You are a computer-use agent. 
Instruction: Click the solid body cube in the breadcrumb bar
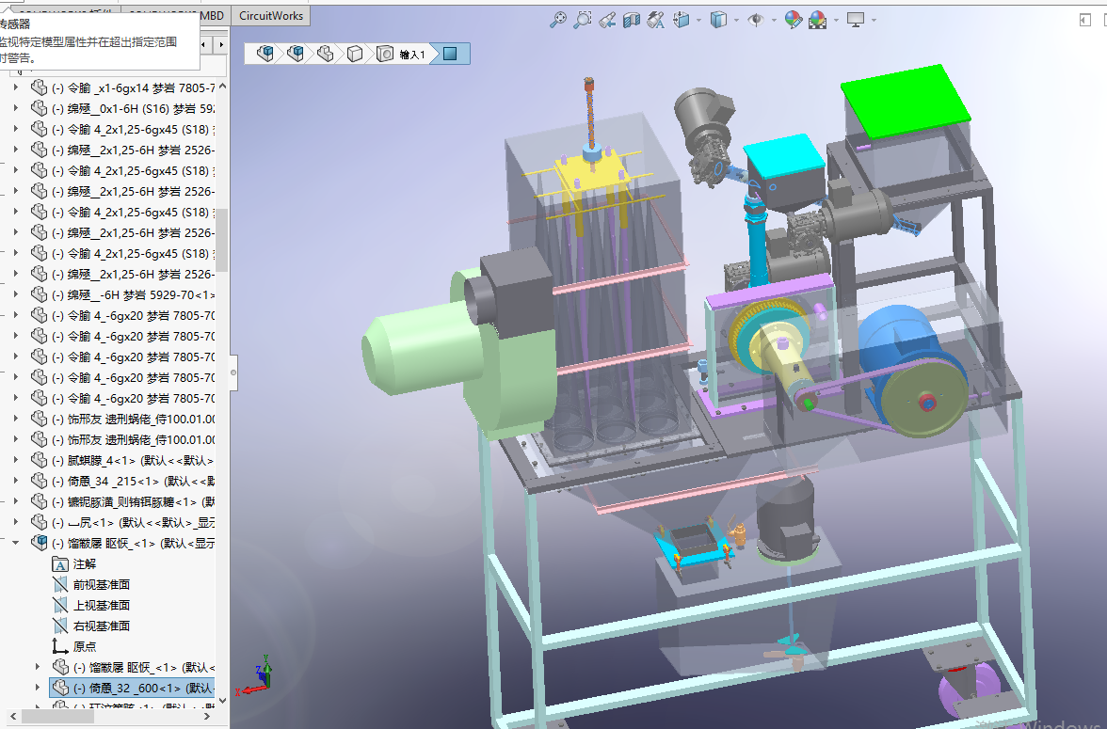(354, 54)
